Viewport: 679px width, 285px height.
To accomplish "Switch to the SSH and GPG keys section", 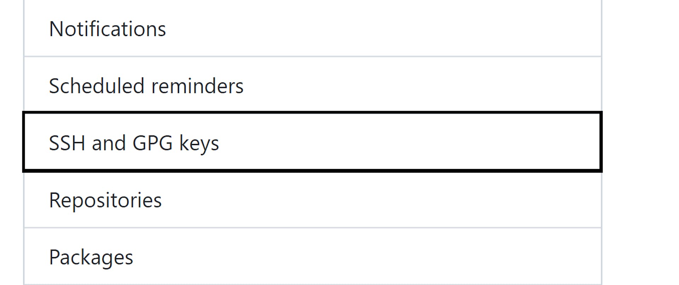I will (x=134, y=143).
